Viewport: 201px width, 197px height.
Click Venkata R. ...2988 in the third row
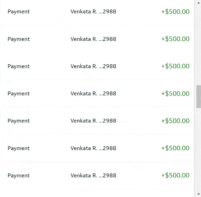(x=93, y=66)
